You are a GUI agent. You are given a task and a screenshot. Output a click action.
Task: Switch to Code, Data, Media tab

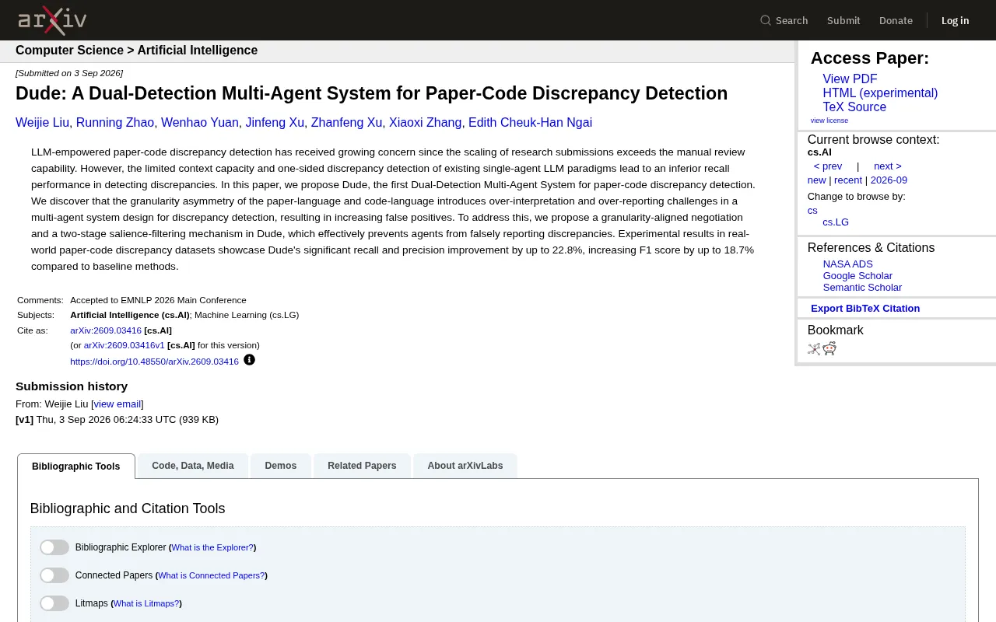[x=193, y=466]
